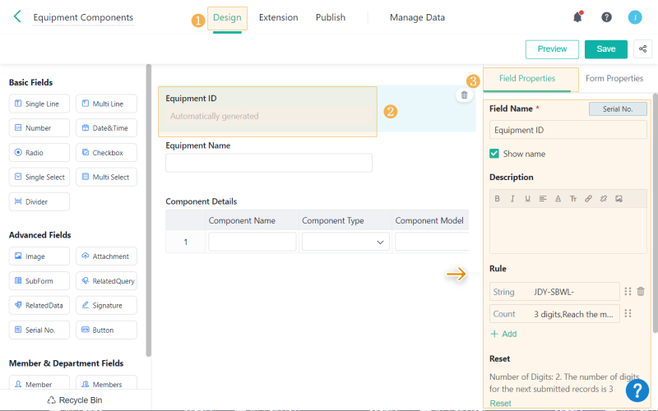
Task: Click the back arrow icon
Action: coord(17,16)
